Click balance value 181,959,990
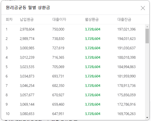The height and width of the screenshot is (121, 151). (126, 76)
